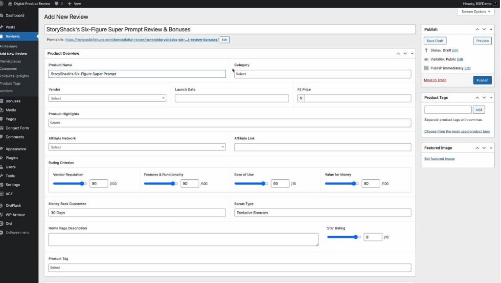Viewport: 501px width, 283px height.
Task: Click the Contact Form envelope icon
Action: [x=1, y=128]
